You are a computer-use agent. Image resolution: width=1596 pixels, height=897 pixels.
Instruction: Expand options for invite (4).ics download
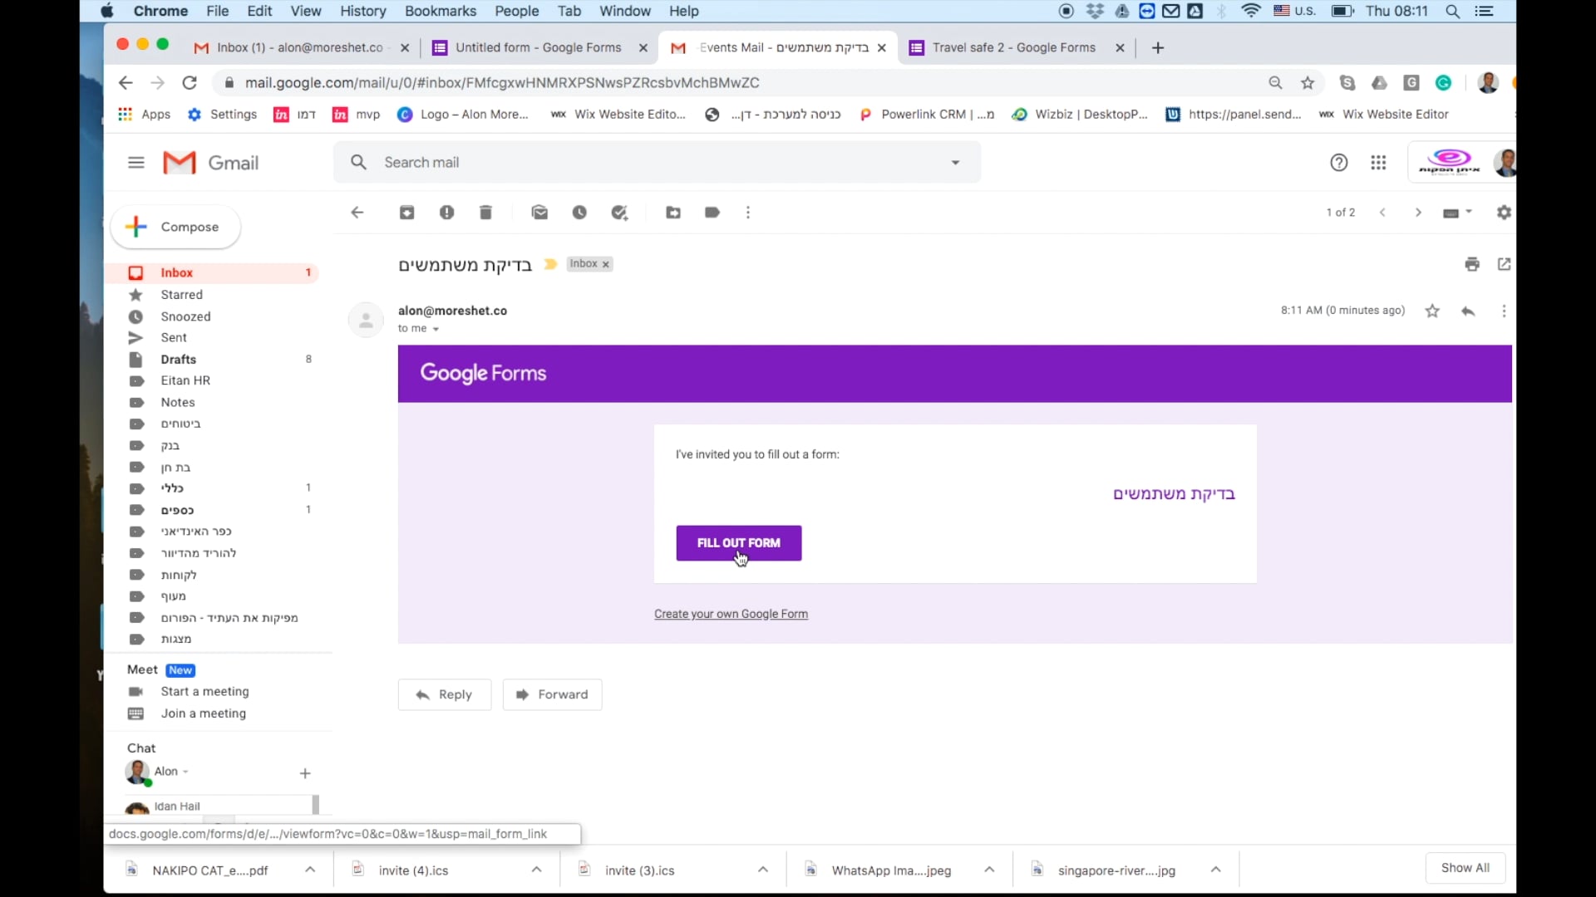pos(536,870)
